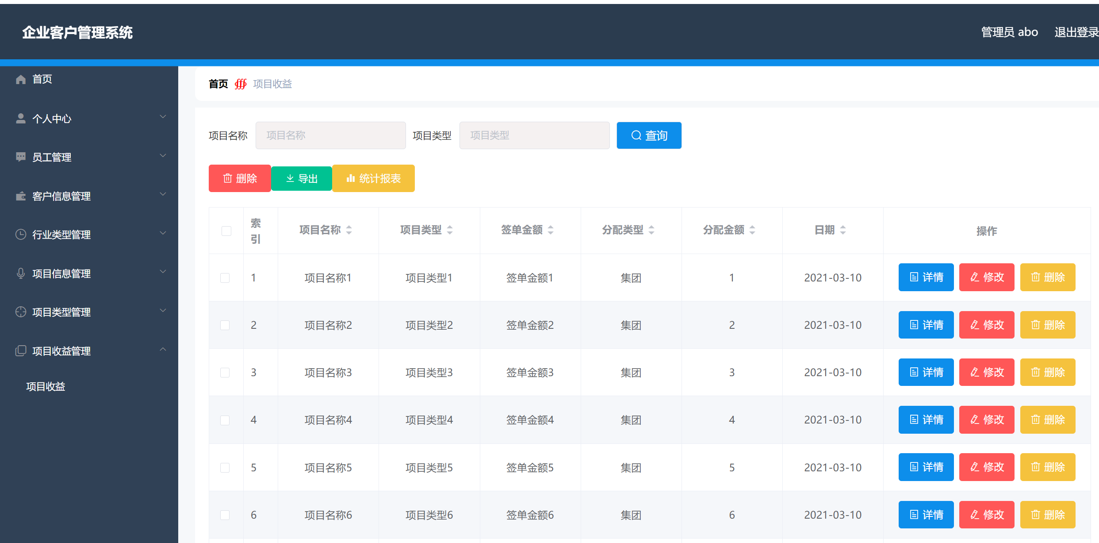Click the green 导出 export button
1099x543 pixels.
tap(302, 178)
